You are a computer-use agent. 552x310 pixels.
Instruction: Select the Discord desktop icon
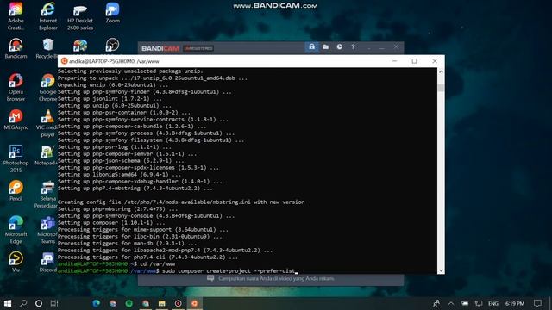(48, 262)
